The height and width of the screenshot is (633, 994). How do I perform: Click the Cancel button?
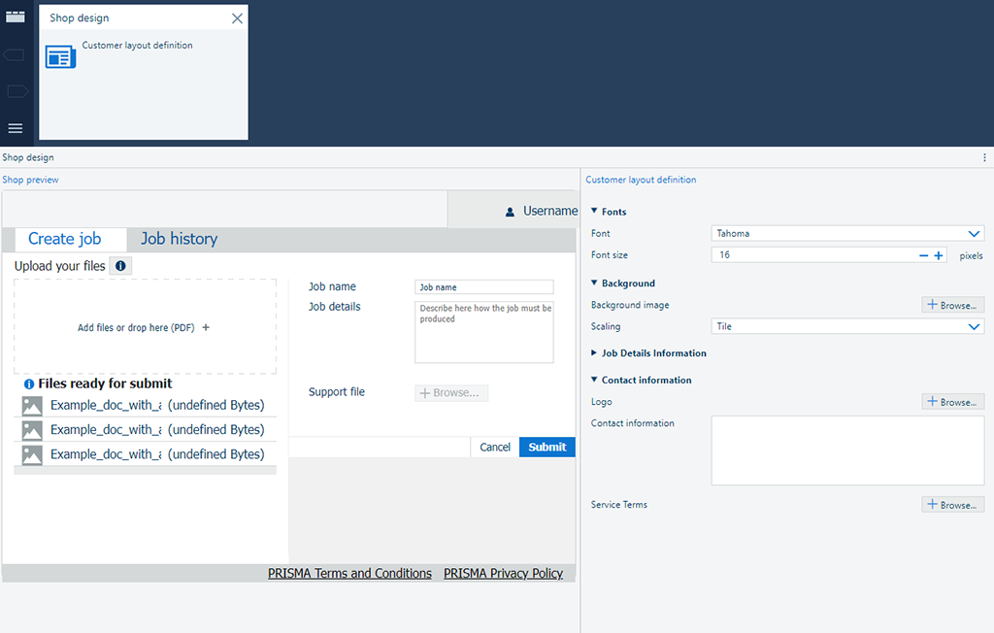(494, 448)
